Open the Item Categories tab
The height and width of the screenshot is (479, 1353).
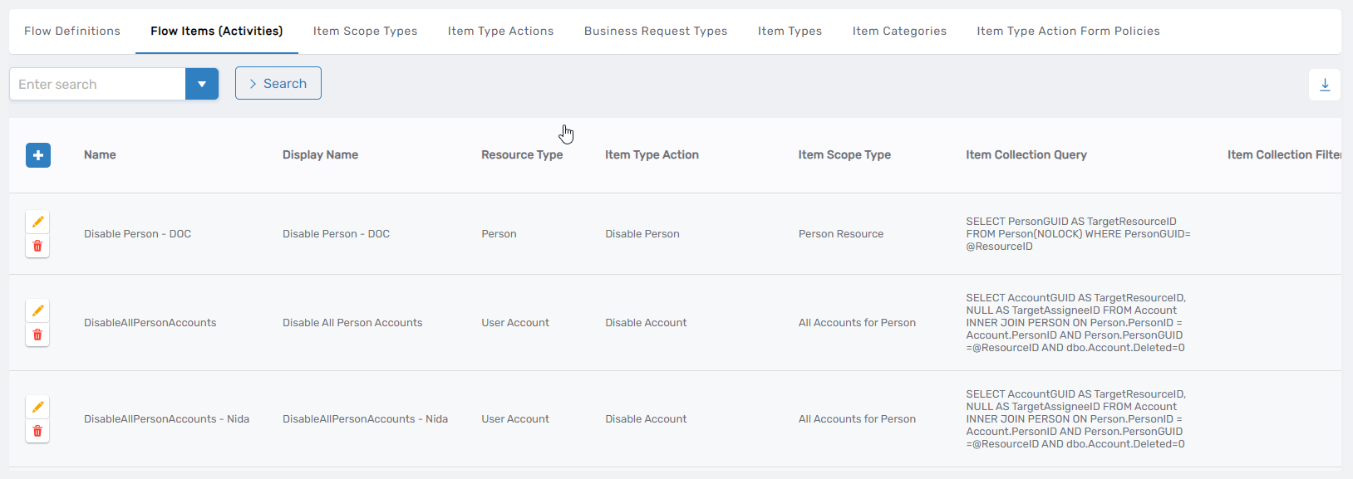[899, 32]
